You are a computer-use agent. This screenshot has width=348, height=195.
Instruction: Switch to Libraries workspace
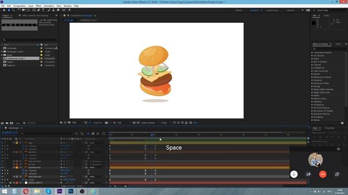(x=290, y=10)
